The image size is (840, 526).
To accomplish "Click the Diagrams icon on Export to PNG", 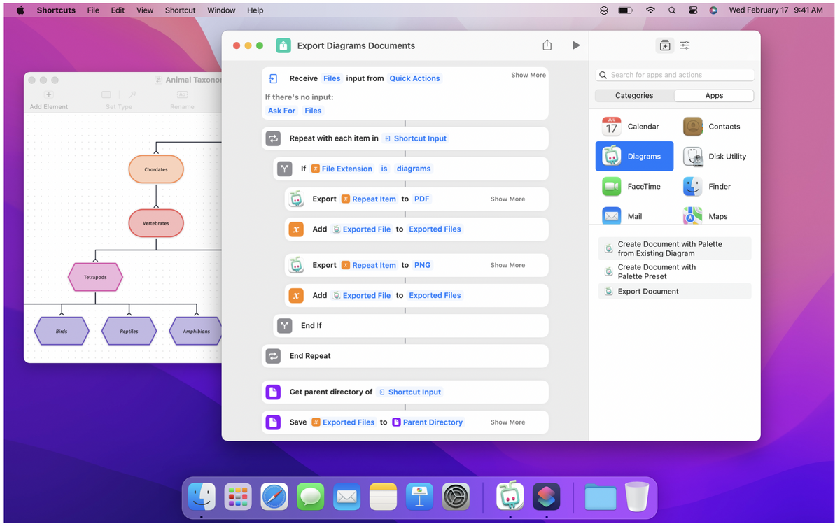I will (297, 265).
